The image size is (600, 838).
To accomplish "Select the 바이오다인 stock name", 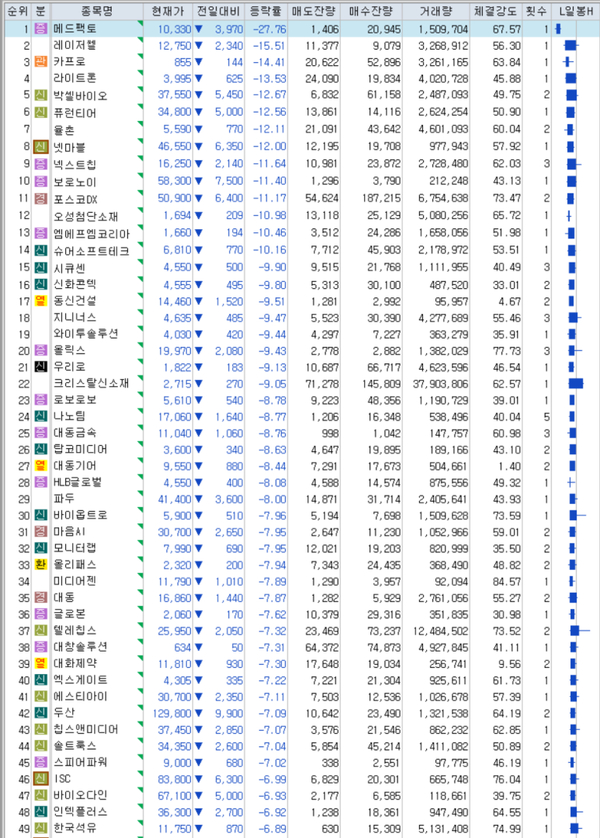I will tap(81, 795).
